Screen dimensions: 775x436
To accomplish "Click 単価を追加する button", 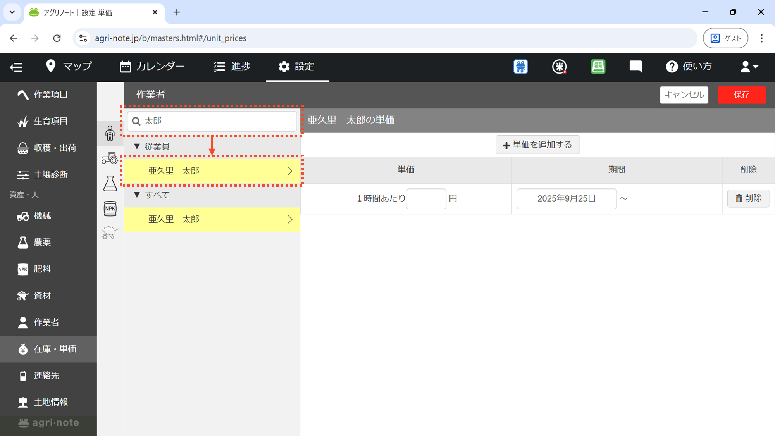I will [x=537, y=145].
